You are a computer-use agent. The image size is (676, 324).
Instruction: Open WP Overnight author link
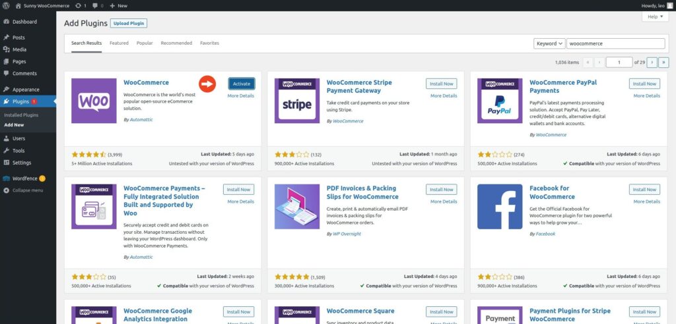coord(347,234)
